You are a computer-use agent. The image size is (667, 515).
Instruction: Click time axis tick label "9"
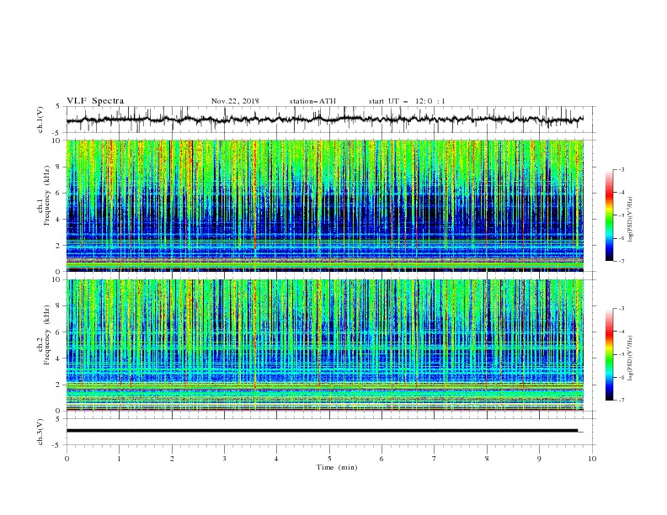539,459
